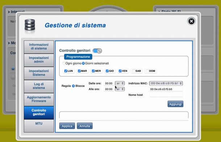
Task: Click the Alle ore time field
Action: [109, 89]
